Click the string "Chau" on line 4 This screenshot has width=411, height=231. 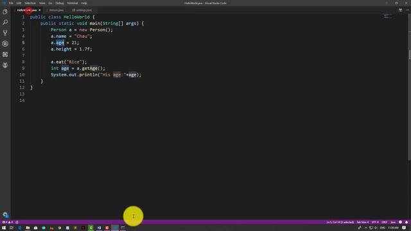click(x=82, y=37)
